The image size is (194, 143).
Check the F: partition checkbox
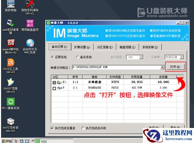[54, 88]
